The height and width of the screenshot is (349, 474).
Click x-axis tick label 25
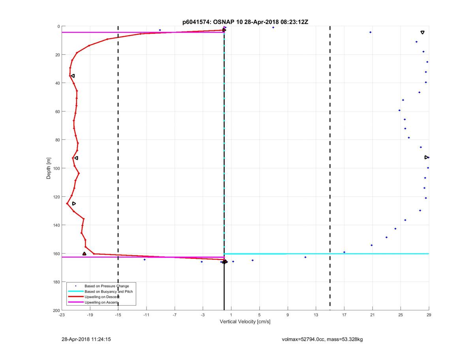click(401, 315)
